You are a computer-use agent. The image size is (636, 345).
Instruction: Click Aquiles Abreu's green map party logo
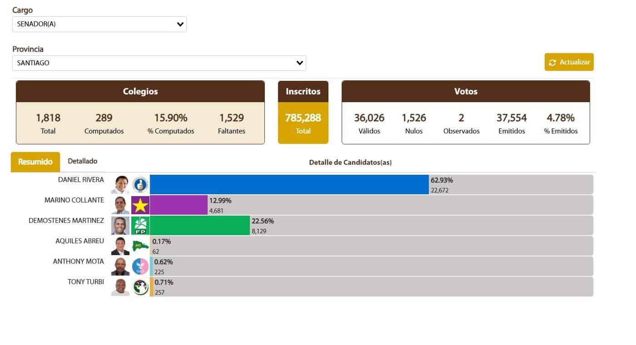click(140, 246)
